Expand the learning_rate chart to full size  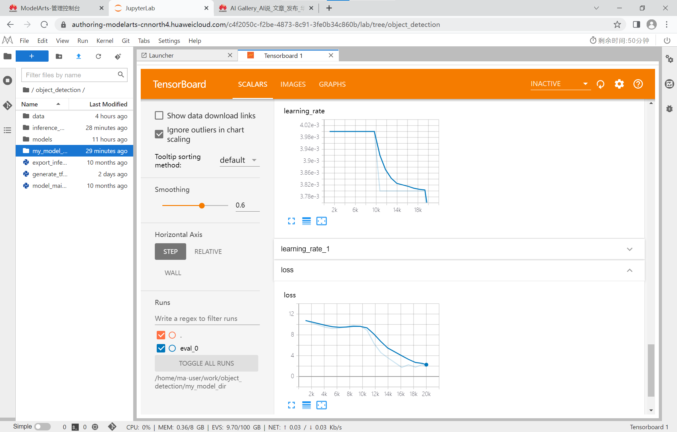(291, 221)
